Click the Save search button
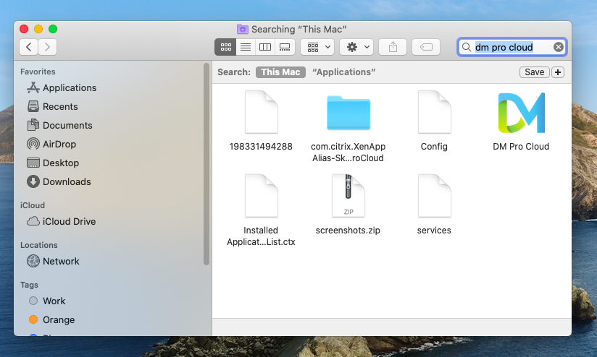The width and height of the screenshot is (597, 357). [535, 72]
